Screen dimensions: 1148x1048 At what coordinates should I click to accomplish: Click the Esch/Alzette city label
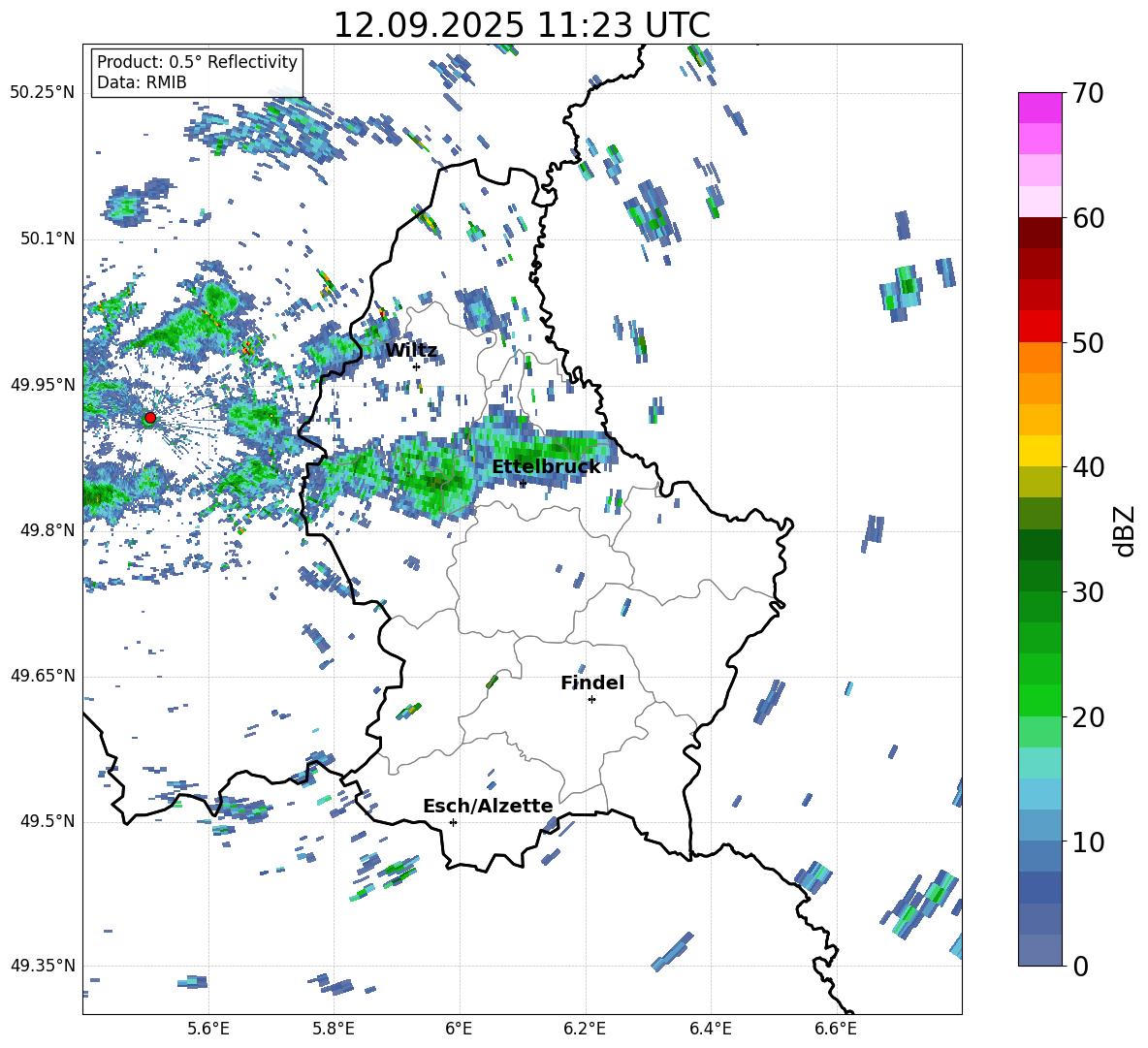click(x=488, y=806)
